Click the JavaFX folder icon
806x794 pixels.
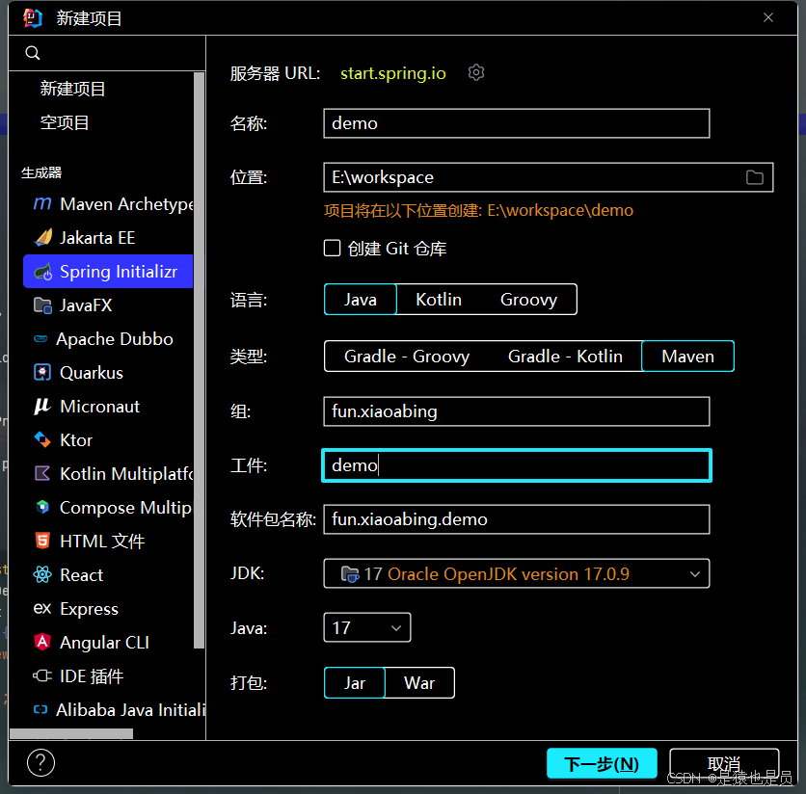coord(42,305)
